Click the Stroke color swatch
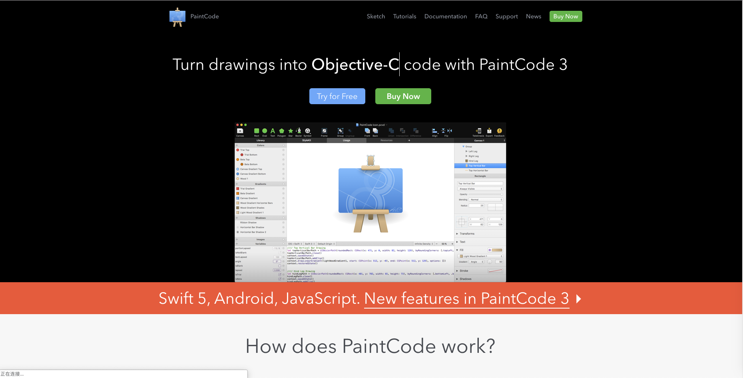The width and height of the screenshot is (743, 378). (x=495, y=271)
